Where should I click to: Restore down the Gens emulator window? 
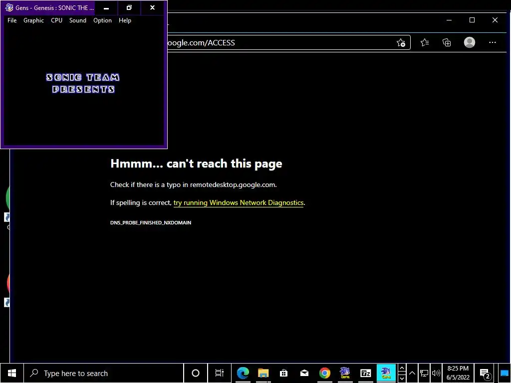coord(129,8)
